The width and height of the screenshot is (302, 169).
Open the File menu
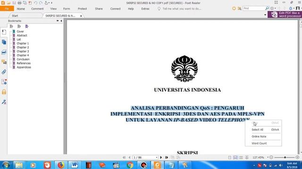pyautogui.click(x=7, y=8)
